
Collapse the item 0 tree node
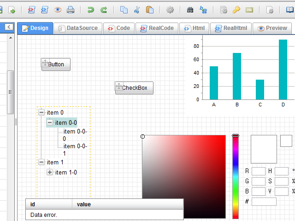[41, 112]
